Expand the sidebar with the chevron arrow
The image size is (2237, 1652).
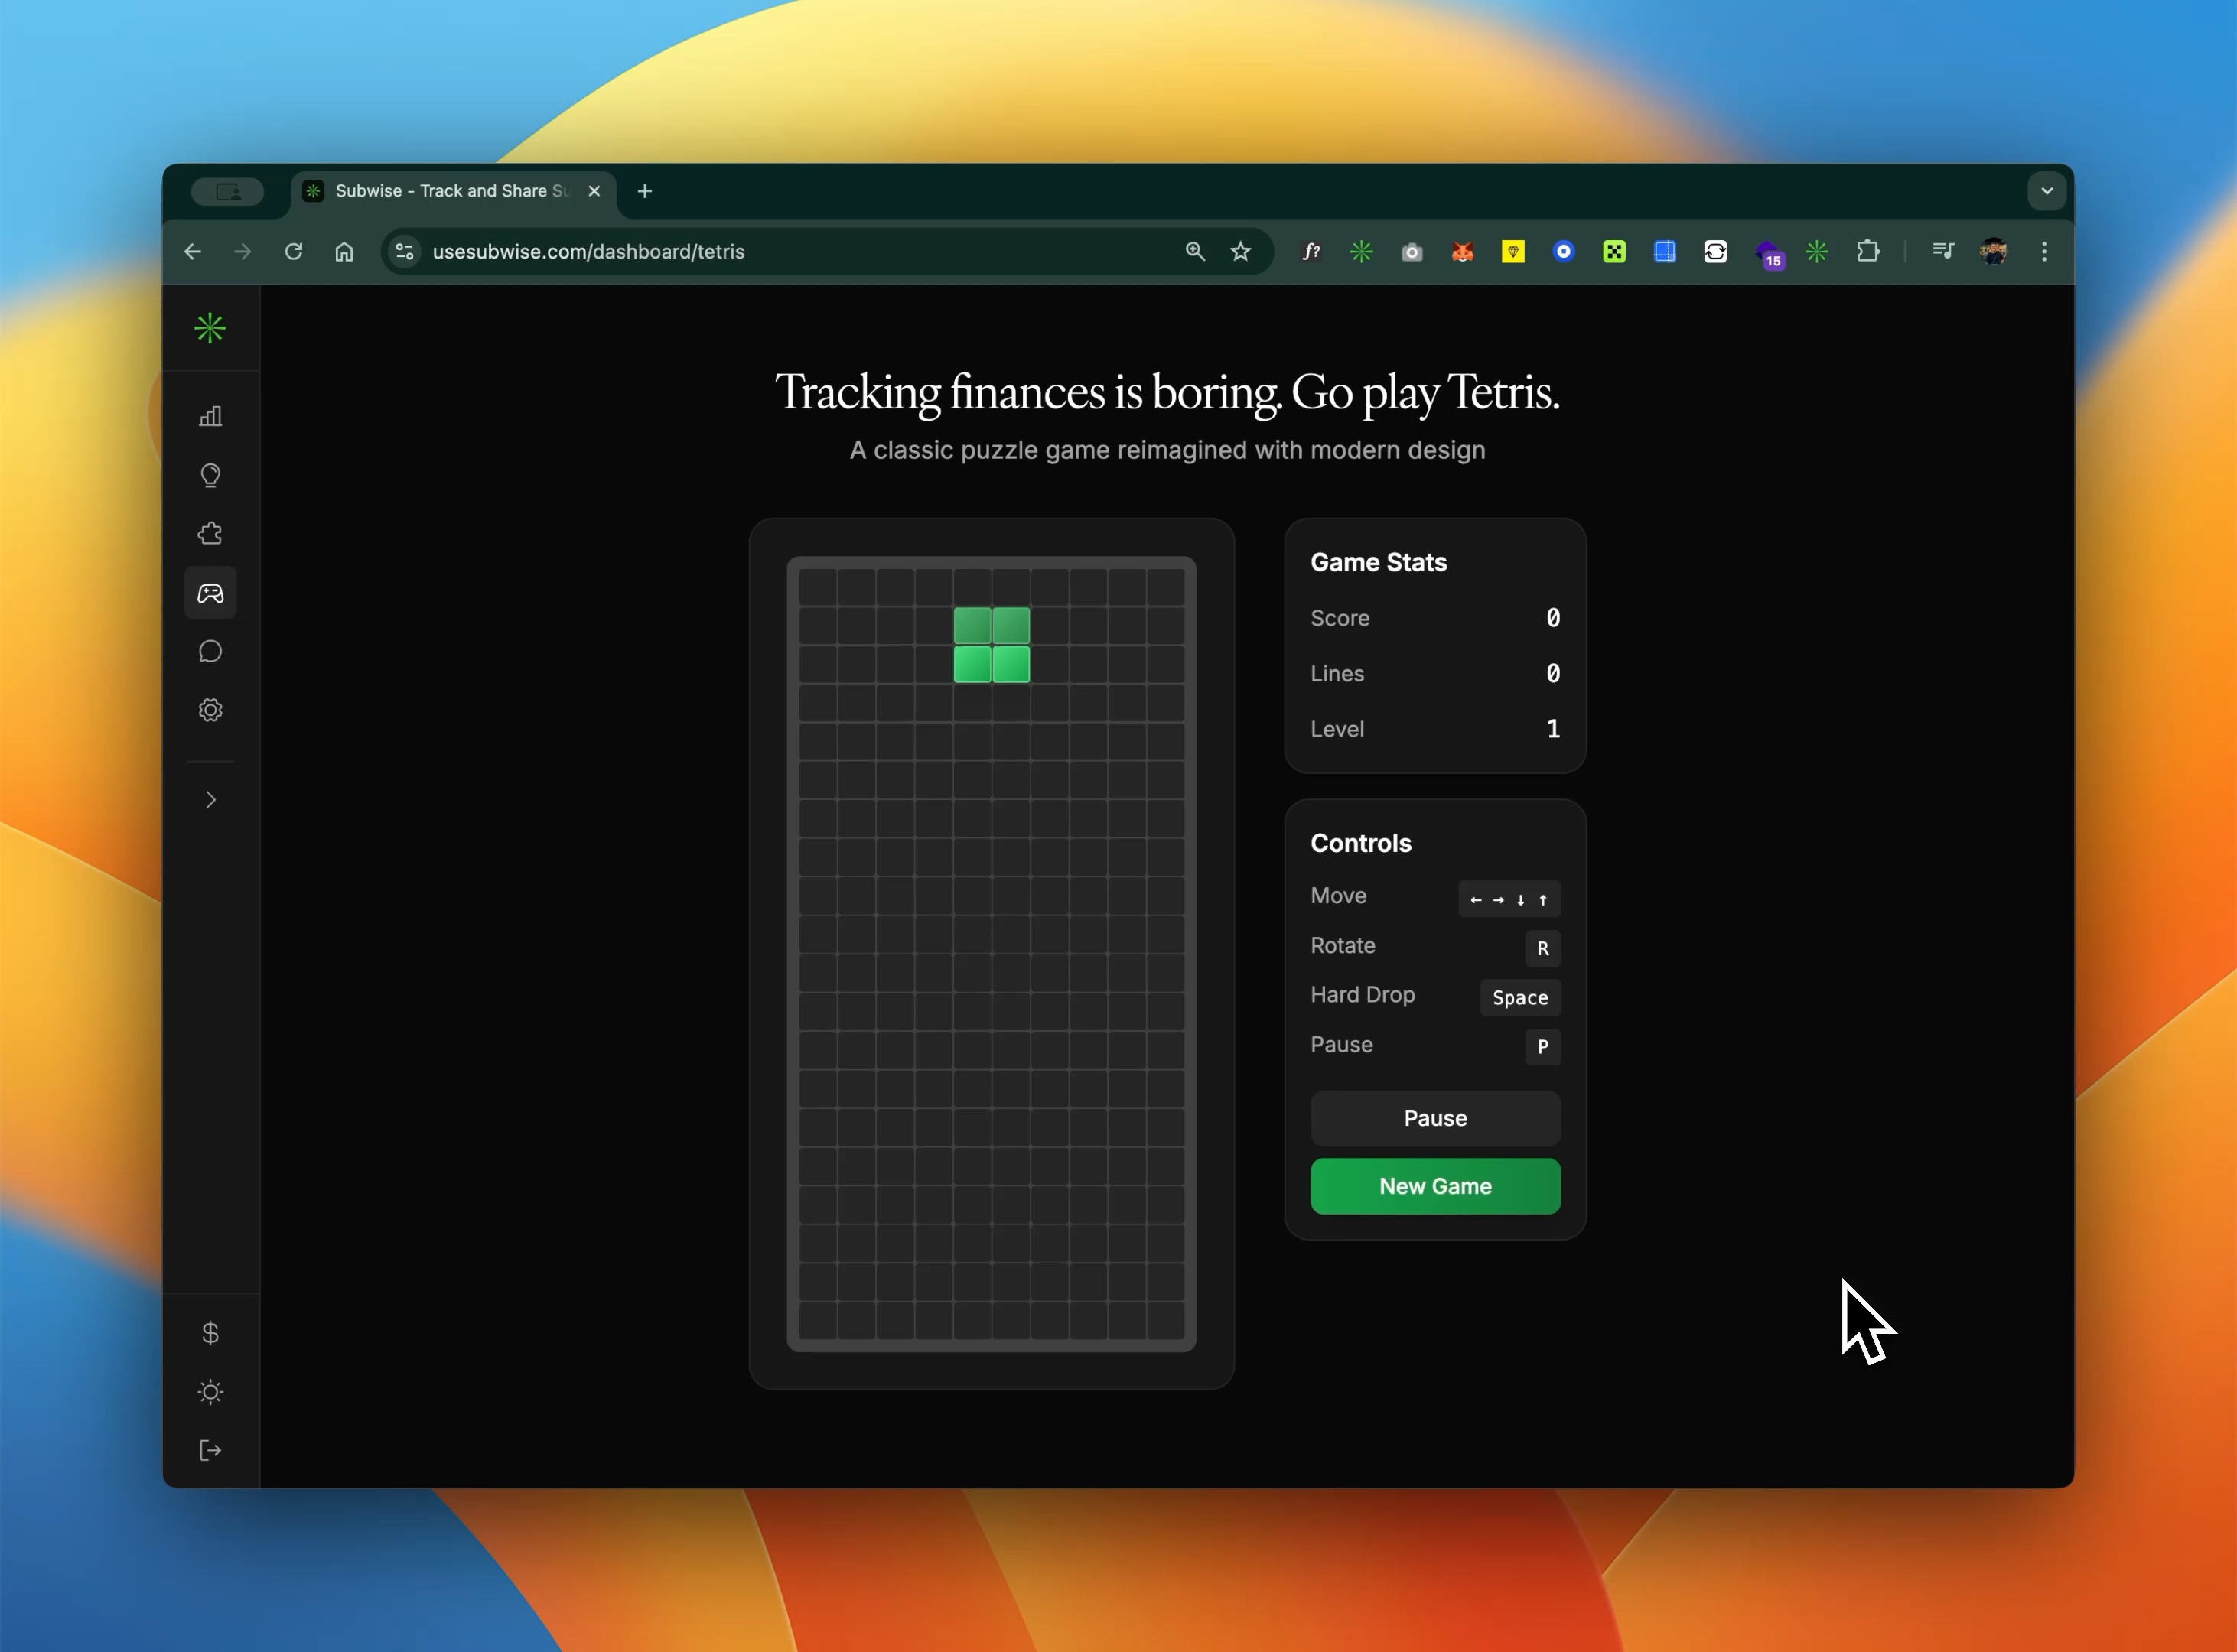pos(210,800)
